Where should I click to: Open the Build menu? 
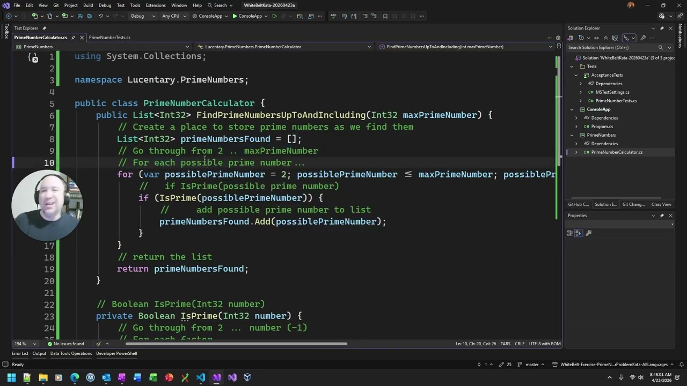pyautogui.click(x=88, y=5)
